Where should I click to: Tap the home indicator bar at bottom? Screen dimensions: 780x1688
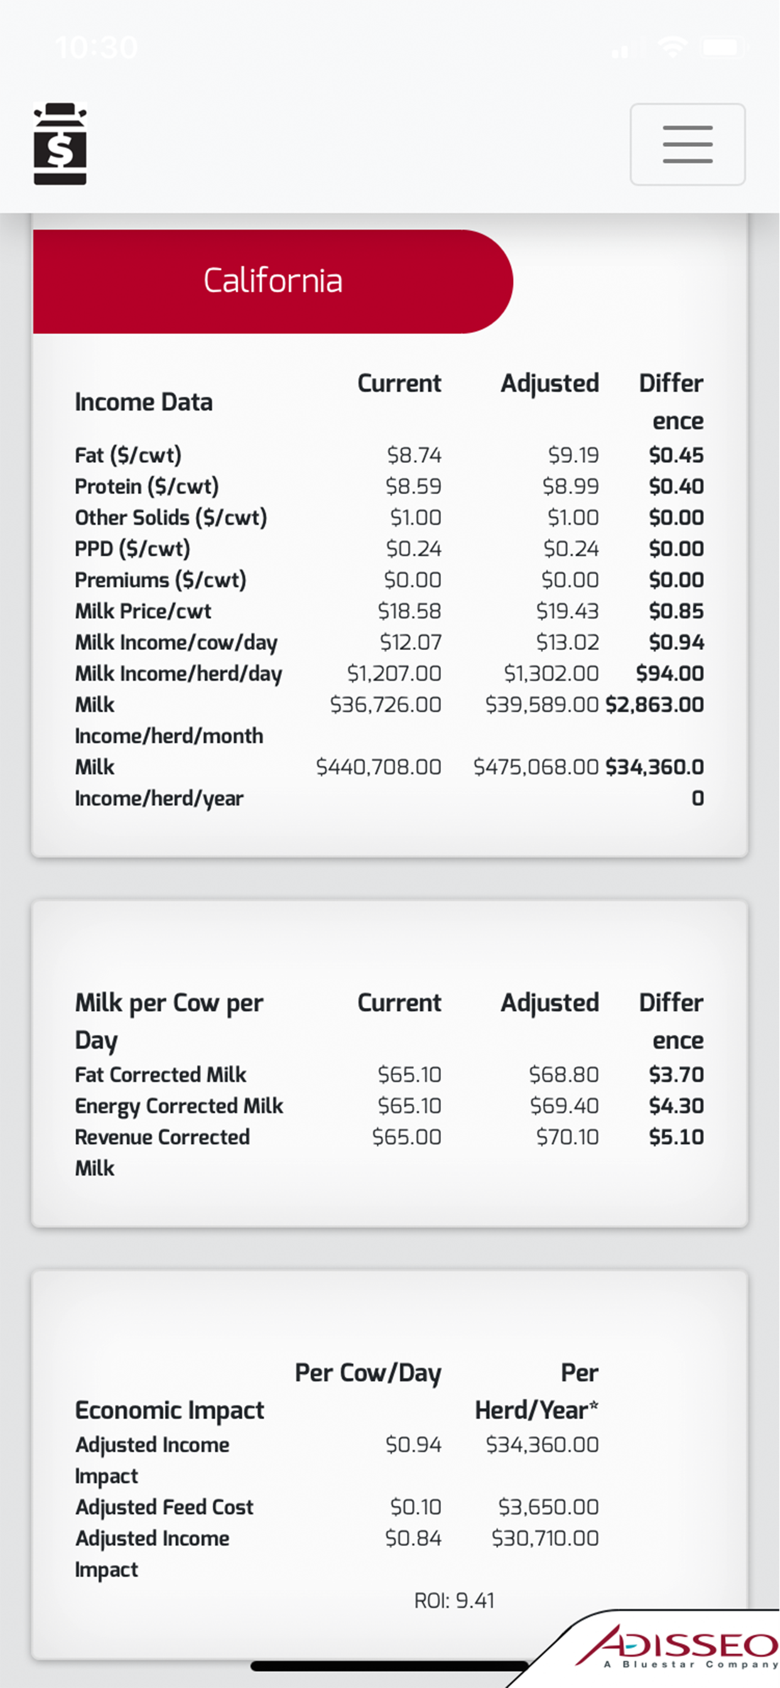click(x=389, y=1666)
